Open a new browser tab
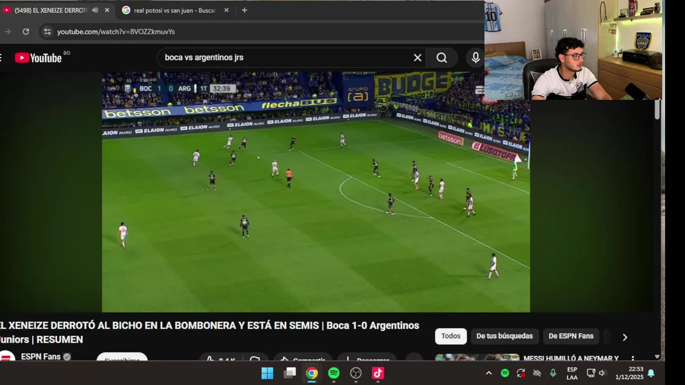Screen dimensions: 685x385 tap(245, 10)
